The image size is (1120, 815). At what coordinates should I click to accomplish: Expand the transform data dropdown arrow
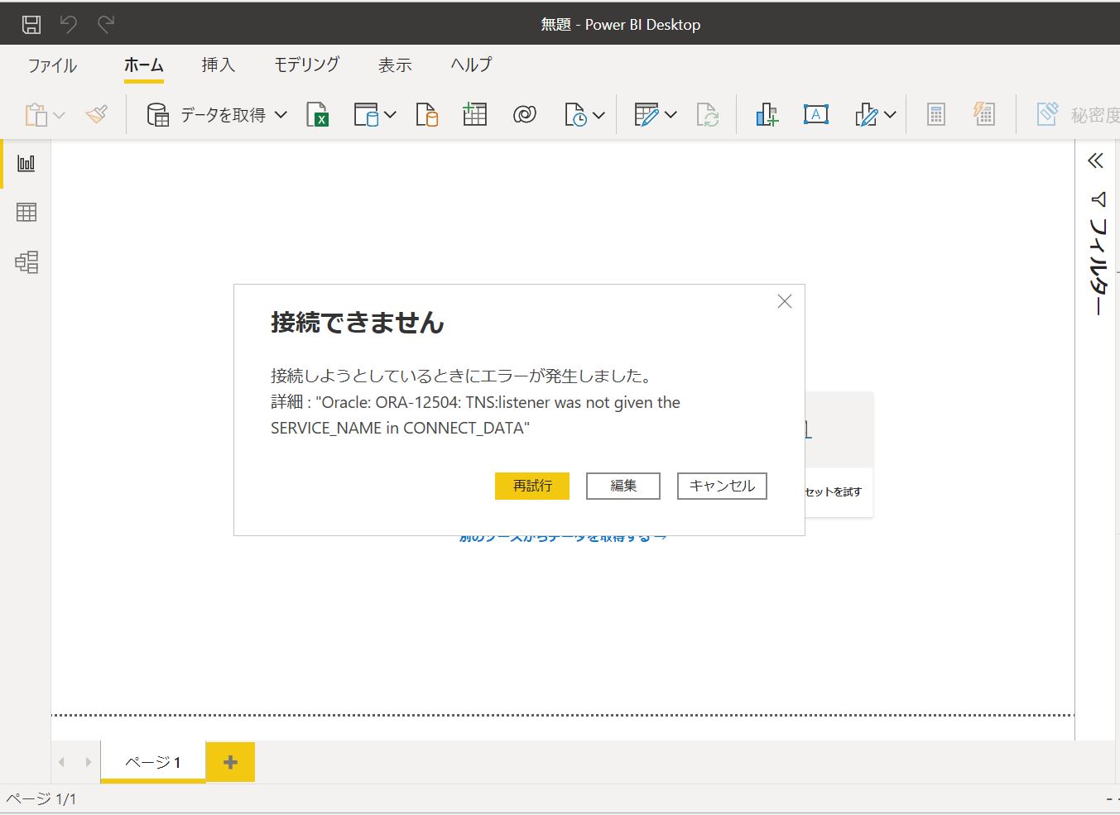pyautogui.click(x=671, y=115)
